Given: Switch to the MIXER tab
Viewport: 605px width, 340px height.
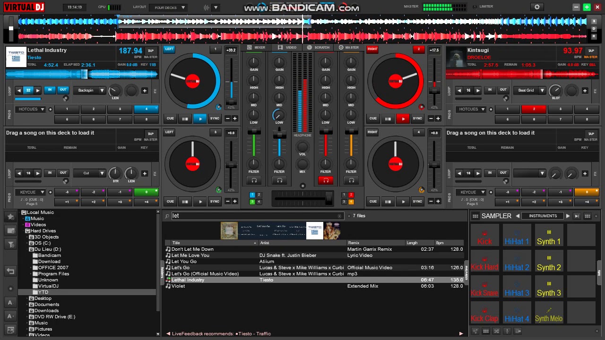Looking at the screenshot, I should pyautogui.click(x=257, y=48).
